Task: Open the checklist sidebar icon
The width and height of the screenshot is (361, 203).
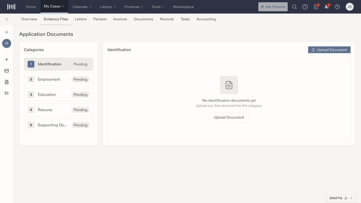Action: point(7,93)
